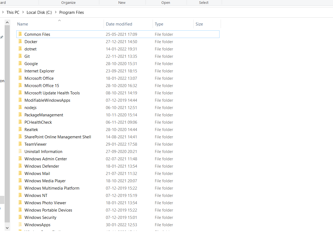Click the date 02-07-2021 11:48
The height and width of the screenshot is (233, 333).
(x=122, y=159)
